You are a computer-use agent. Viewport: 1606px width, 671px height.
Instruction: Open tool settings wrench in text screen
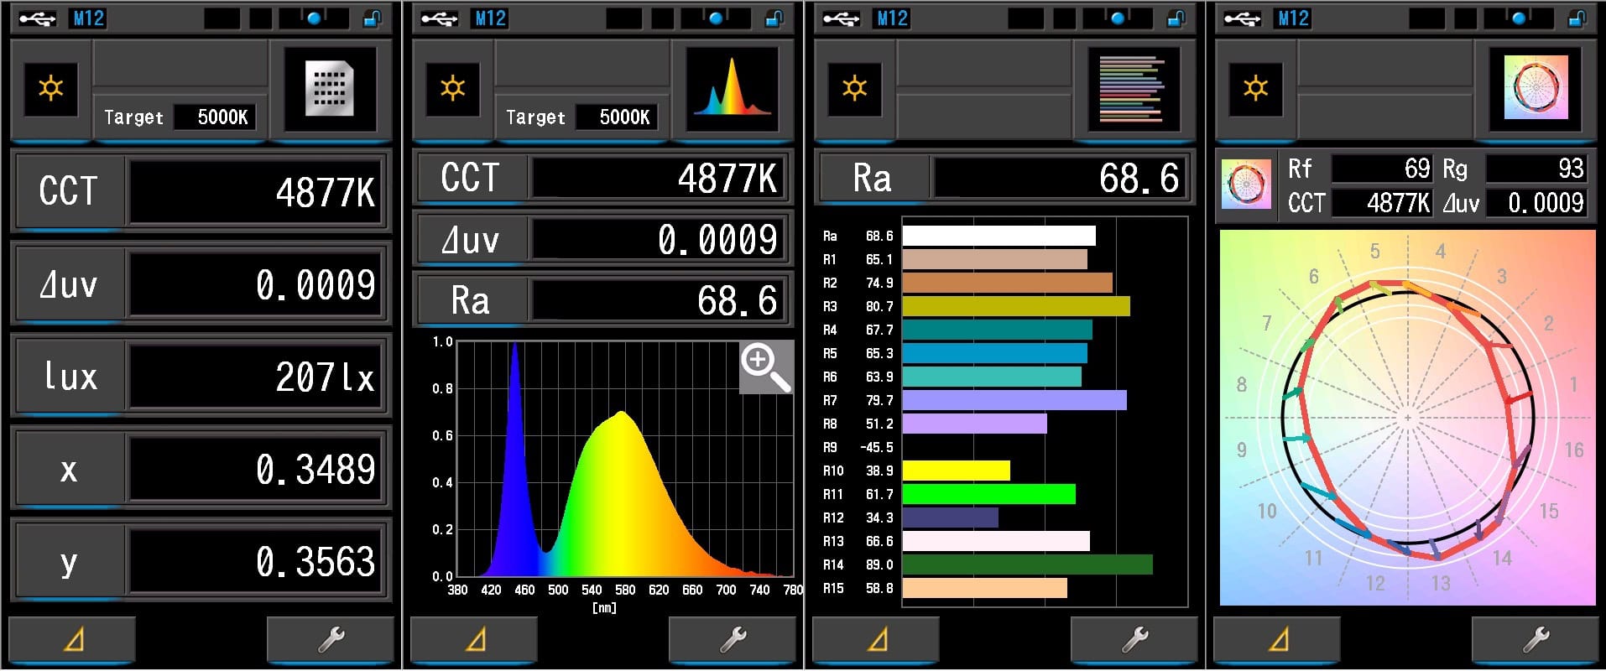click(331, 640)
